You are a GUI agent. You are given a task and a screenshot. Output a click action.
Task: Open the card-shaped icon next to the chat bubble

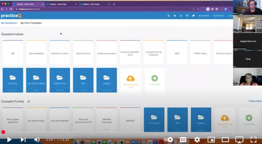pos(187,16)
